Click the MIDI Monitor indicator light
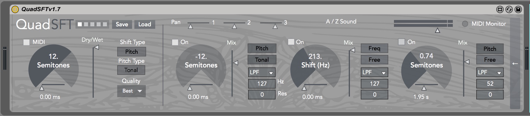530x116 pixels. pyautogui.click(x=465, y=24)
